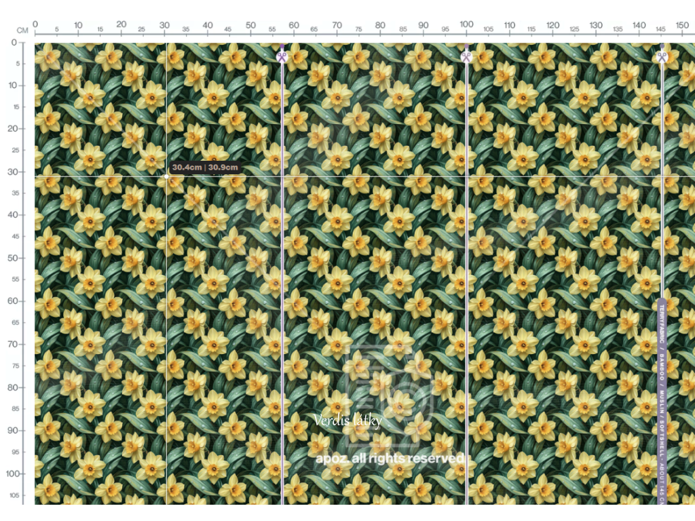The width and height of the screenshot is (695, 521).
Task: Click 50 on the top horizontal ruler
Action: (250, 25)
